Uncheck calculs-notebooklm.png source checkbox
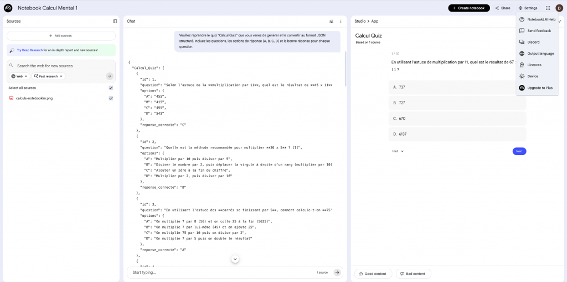This screenshot has height=282, width=567. (111, 98)
